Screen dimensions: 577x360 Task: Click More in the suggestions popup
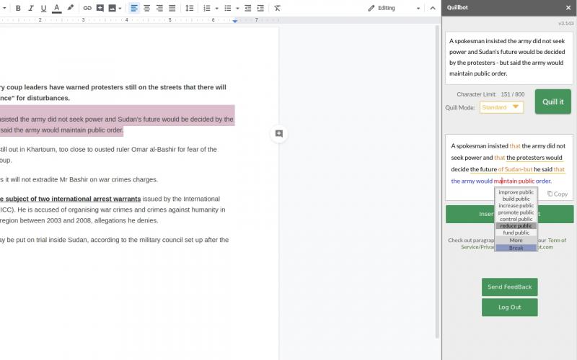[x=516, y=240]
